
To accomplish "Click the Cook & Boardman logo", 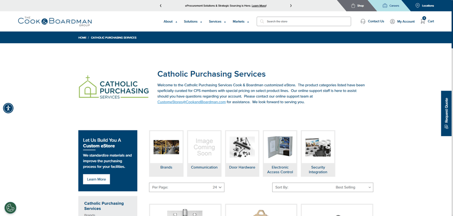I will [55, 21].
